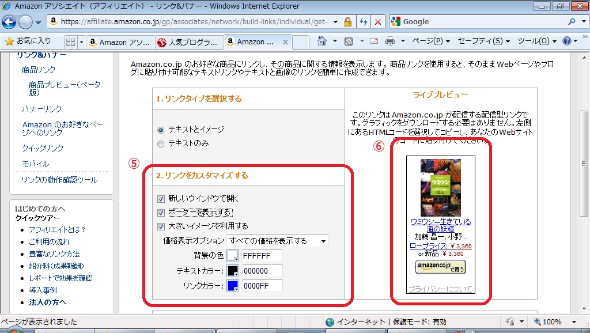
Task: Close the active Amazon tab
Action: 285,42
